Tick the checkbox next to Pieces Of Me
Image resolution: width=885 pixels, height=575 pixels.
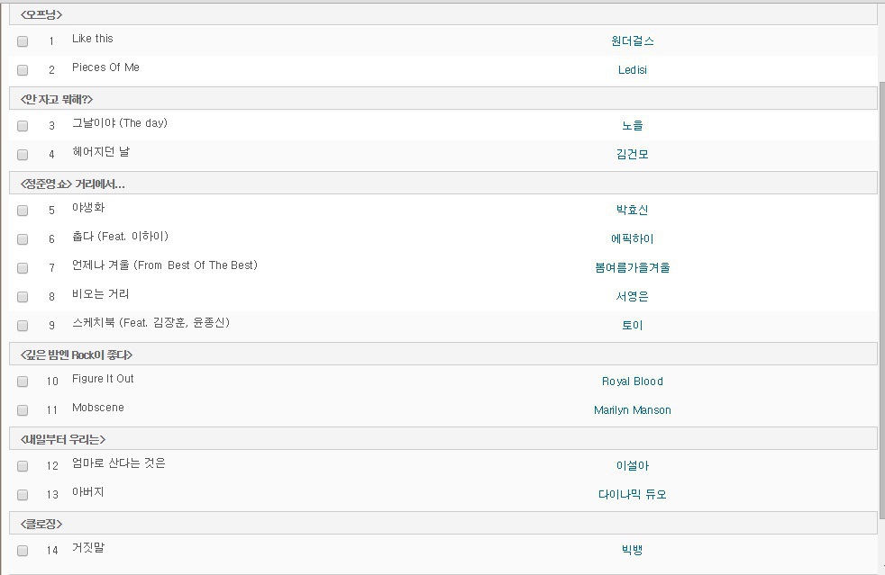[x=23, y=70]
